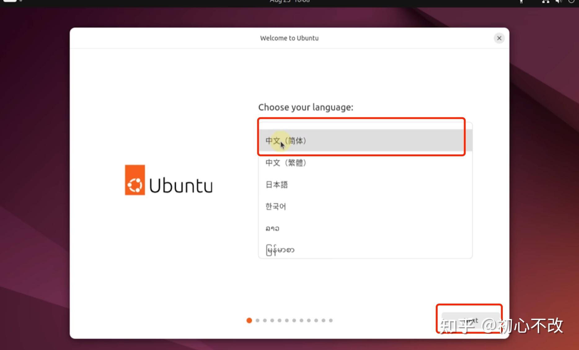Select 한국어 as the language

click(276, 206)
